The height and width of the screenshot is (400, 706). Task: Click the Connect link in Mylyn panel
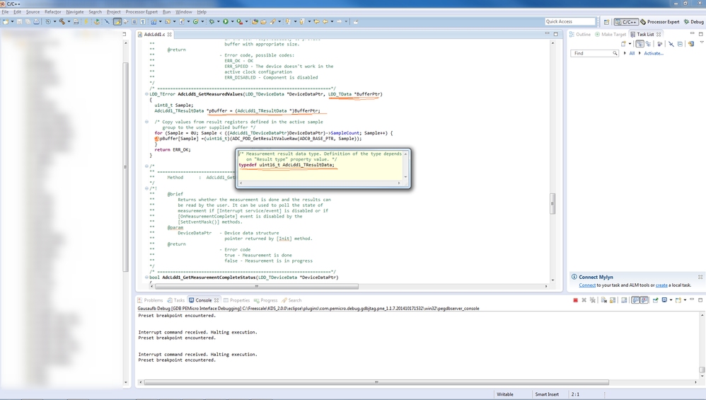(x=587, y=285)
